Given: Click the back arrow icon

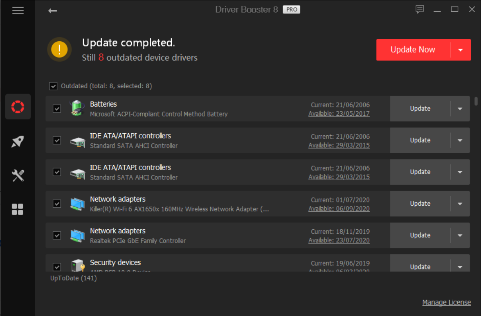Looking at the screenshot, I should coord(52,11).
